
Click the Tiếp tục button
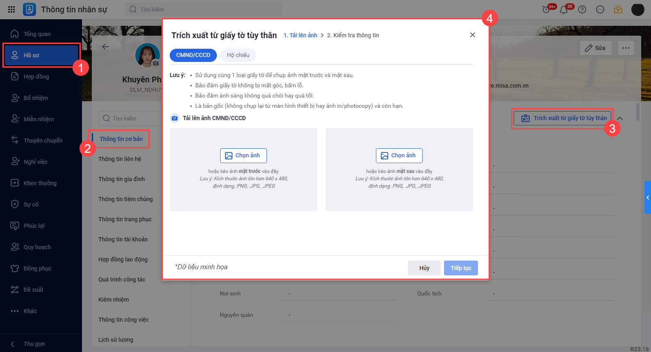coord(461,268)
